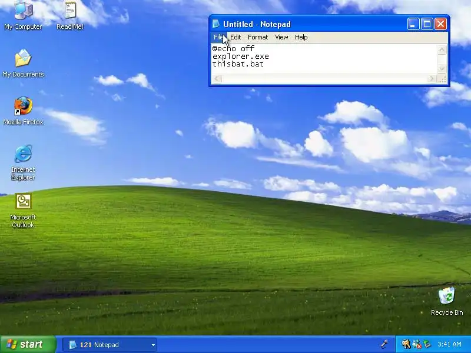Click the keys icon in system tray

(406, 344)
